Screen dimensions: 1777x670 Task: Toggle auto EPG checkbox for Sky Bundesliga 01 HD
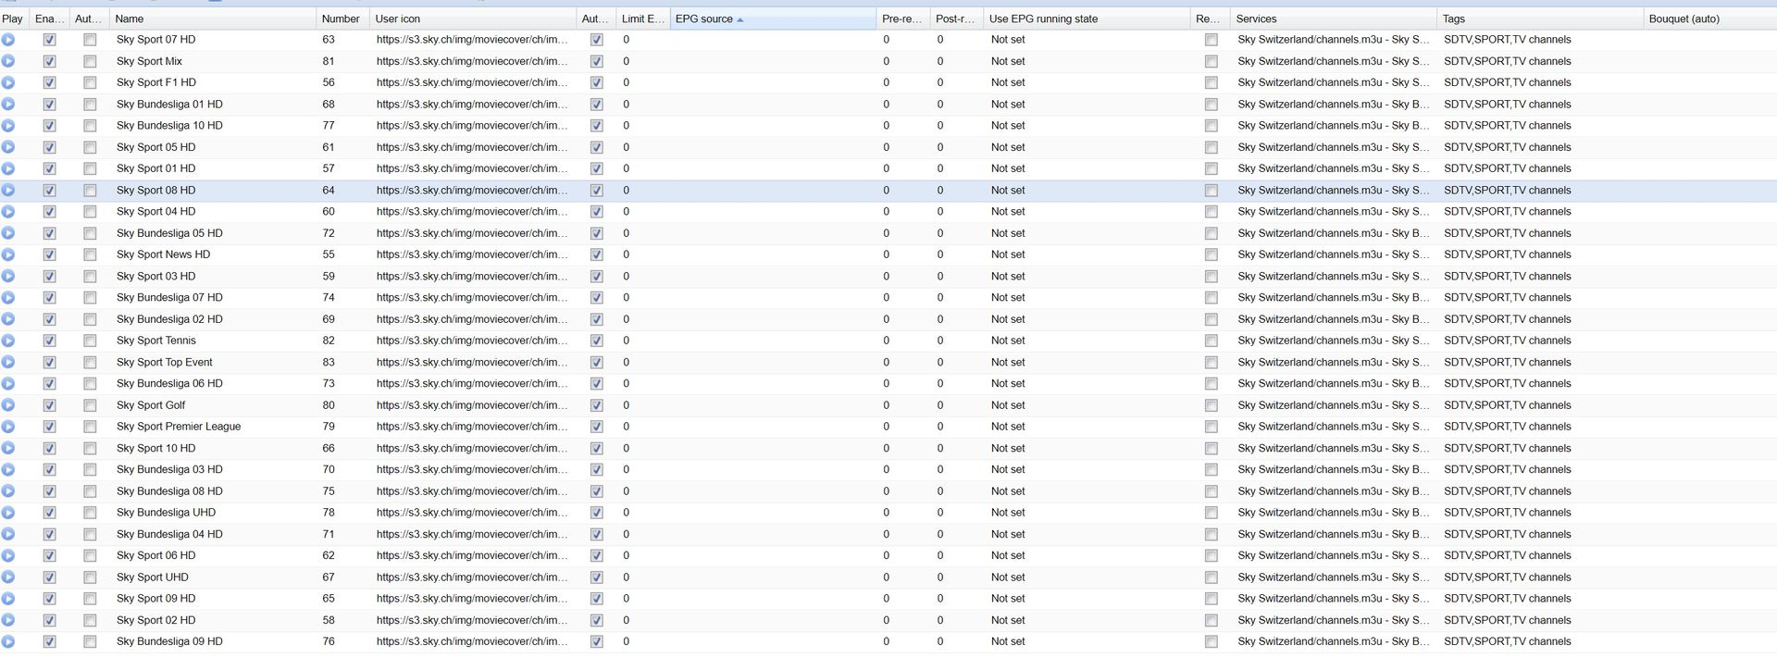597,105
